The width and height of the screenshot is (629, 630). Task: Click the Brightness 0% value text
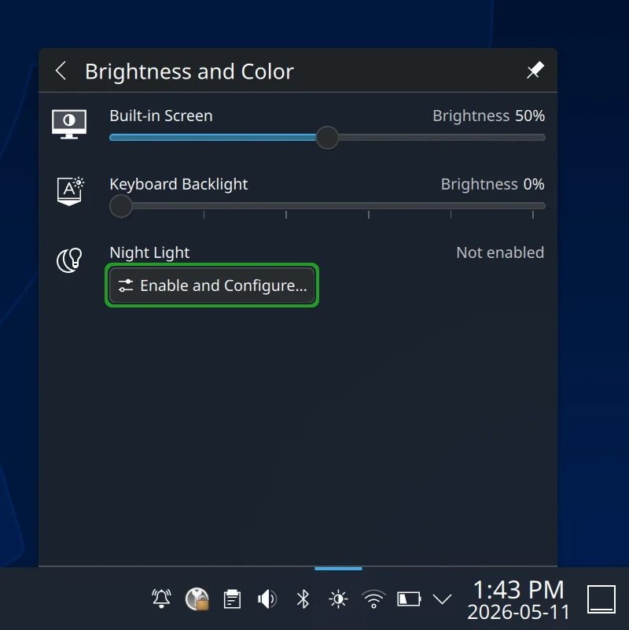(492, 184)
